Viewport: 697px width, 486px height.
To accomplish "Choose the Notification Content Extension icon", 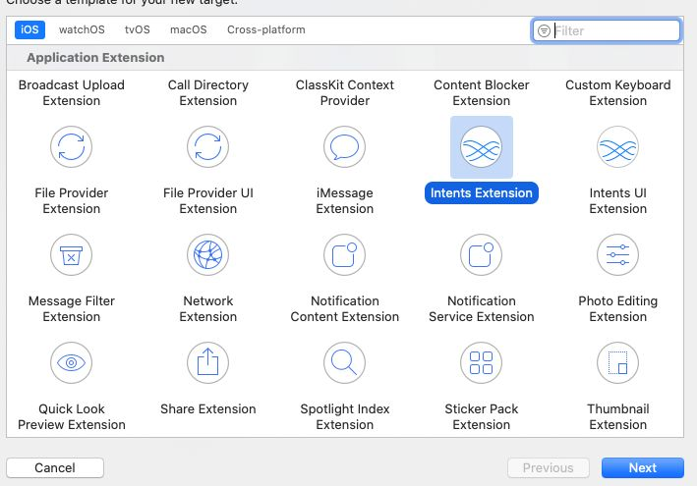I will [x=344, y=254].
